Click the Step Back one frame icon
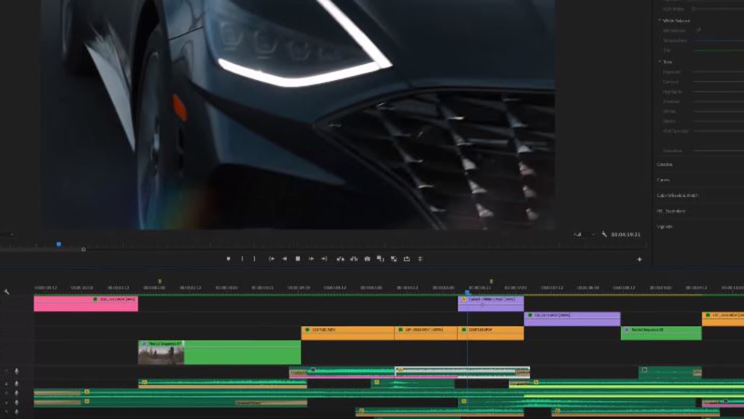744x419 pixels. pyautogui.click(x=284, y=258)
